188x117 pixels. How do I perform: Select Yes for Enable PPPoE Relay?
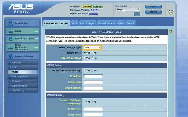click(x=85, y=58)
